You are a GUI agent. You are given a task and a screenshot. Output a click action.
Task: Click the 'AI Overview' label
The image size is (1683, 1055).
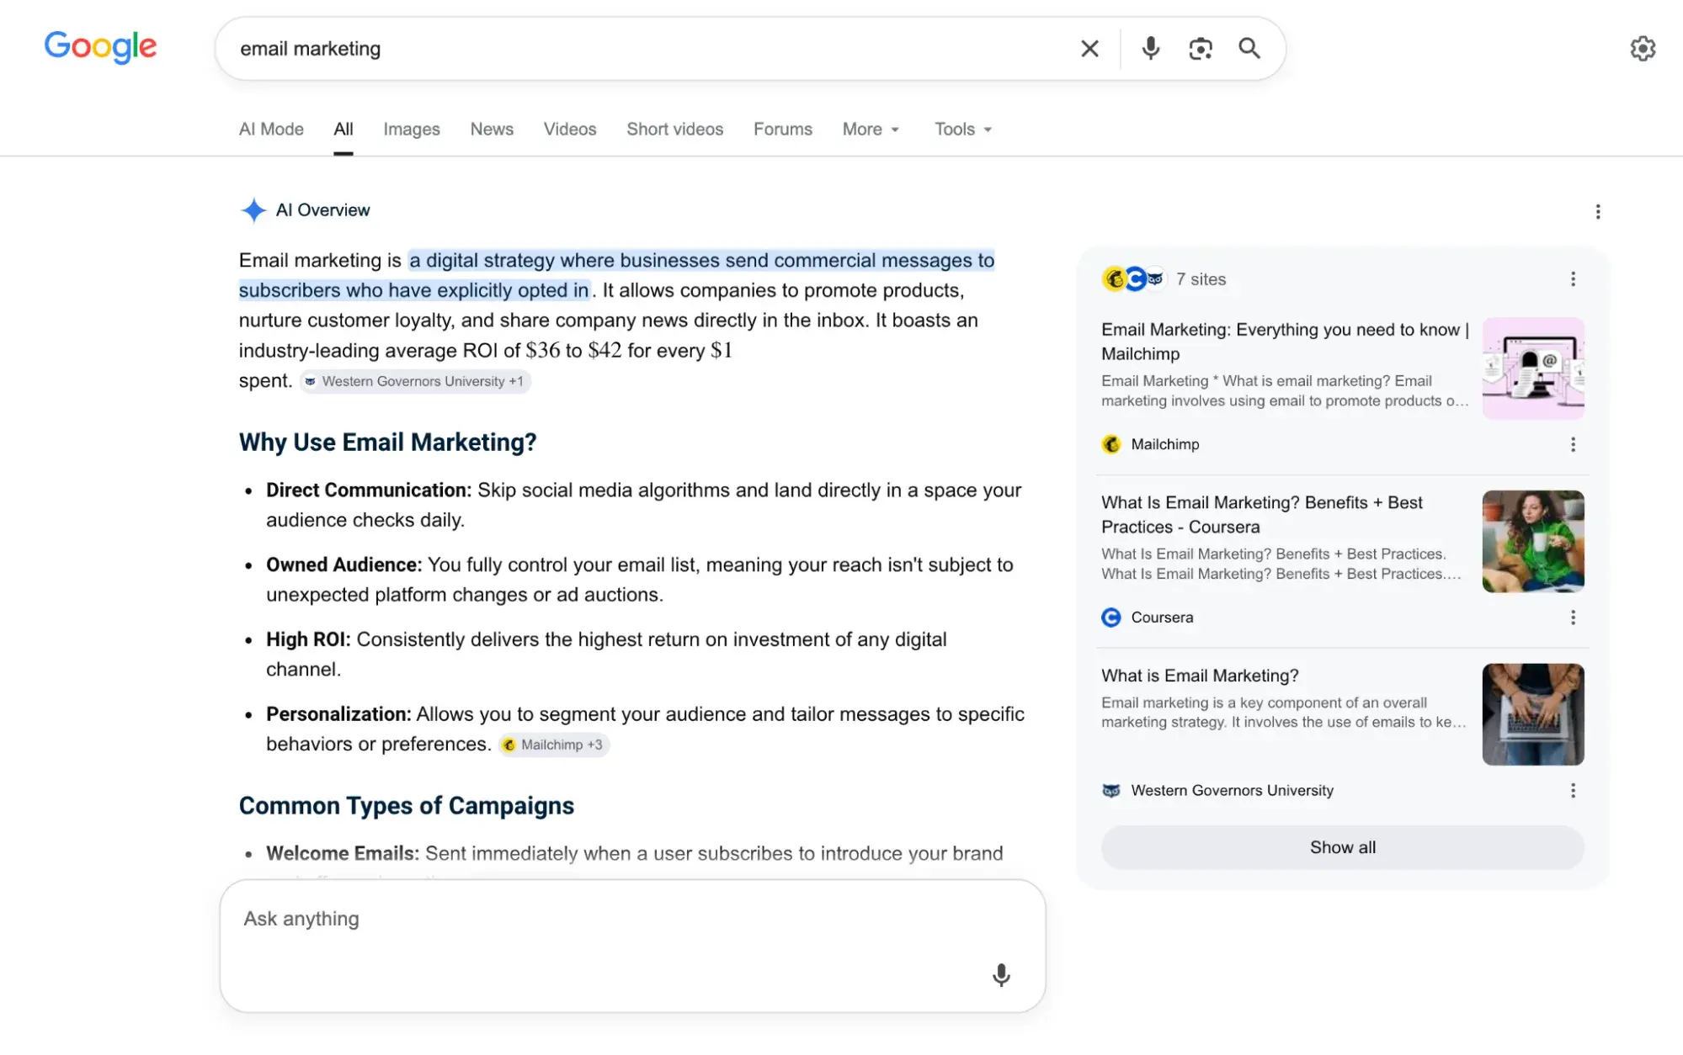(322, 210)
